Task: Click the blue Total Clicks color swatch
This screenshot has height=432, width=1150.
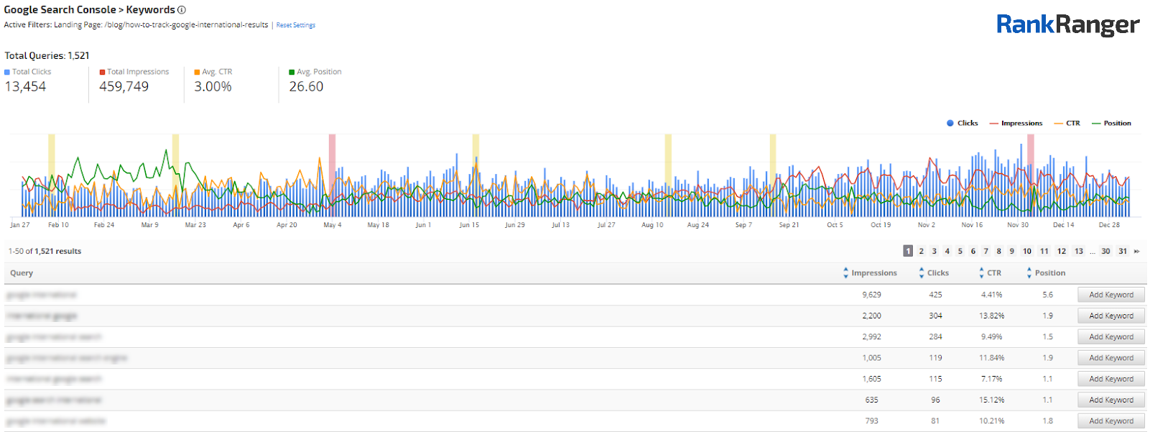Action: tap(7, 72)
